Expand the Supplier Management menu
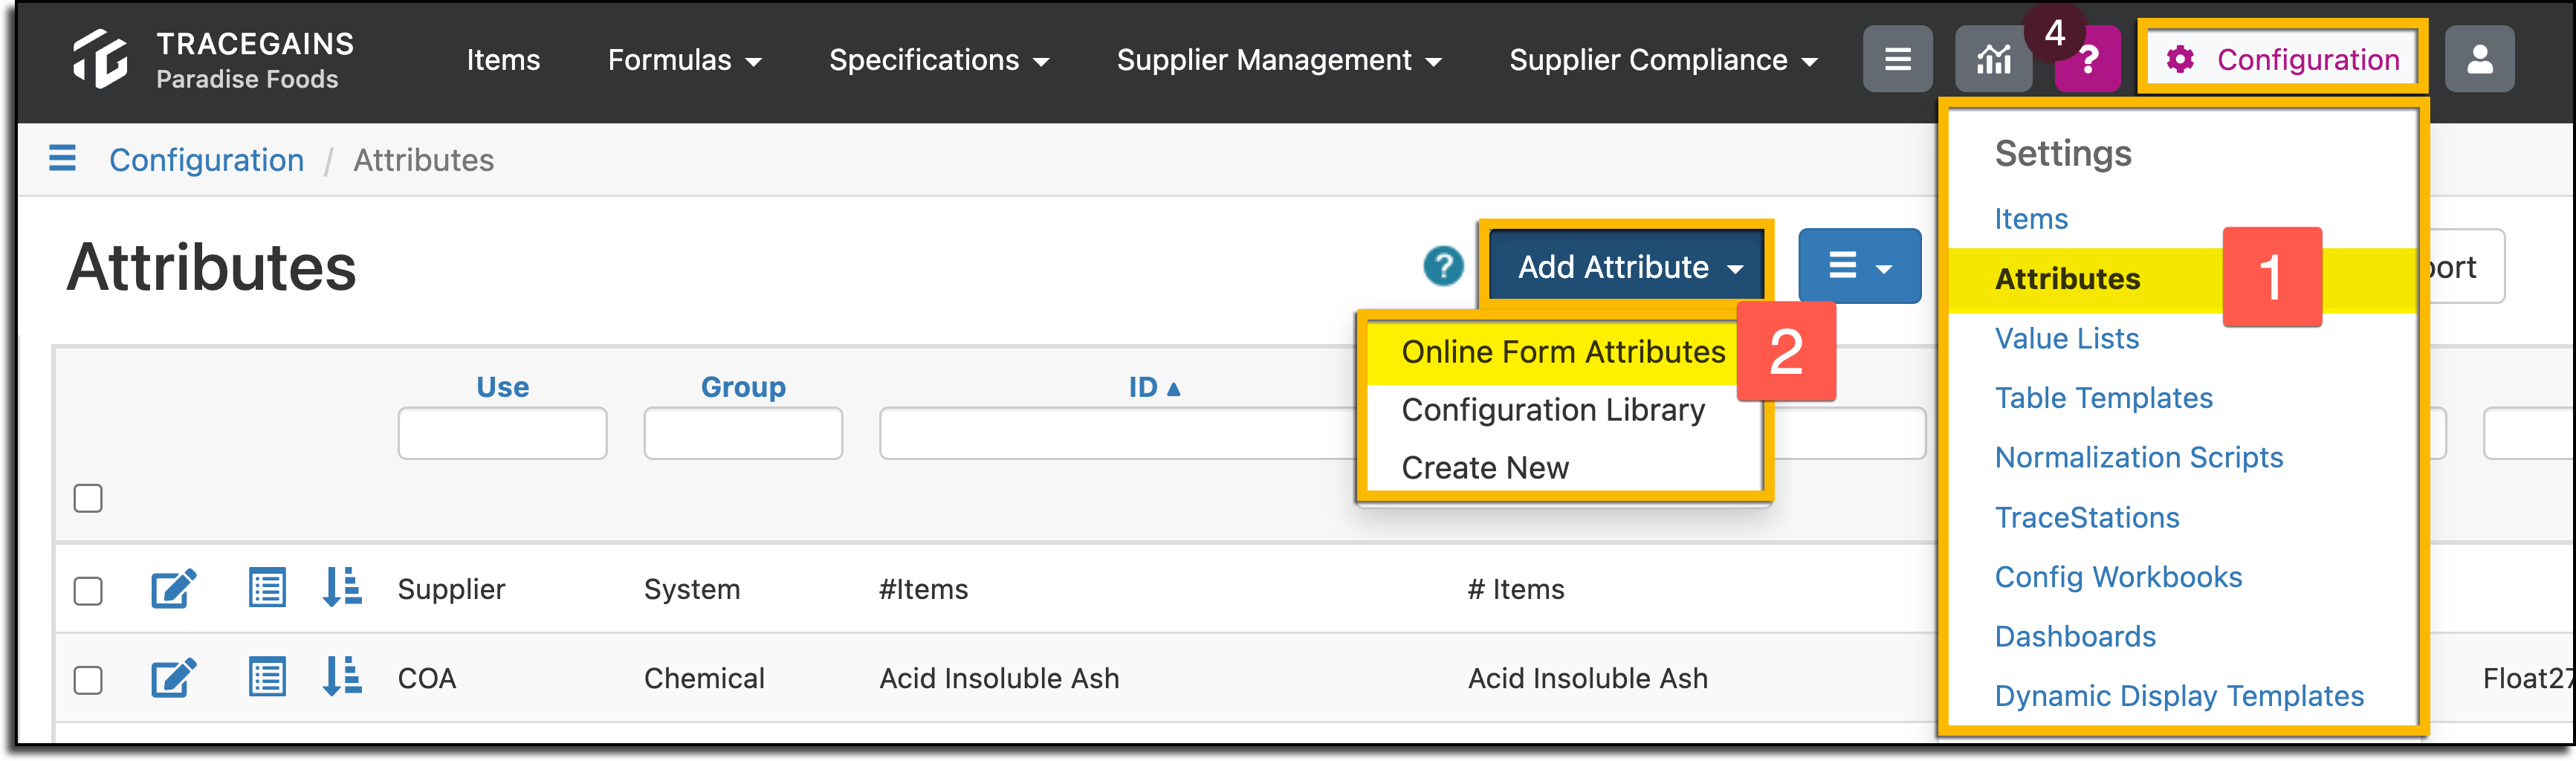Image resolution: width=2576 pixels, height=761 pixels. pyautogui.click(x=1279, y=60)
